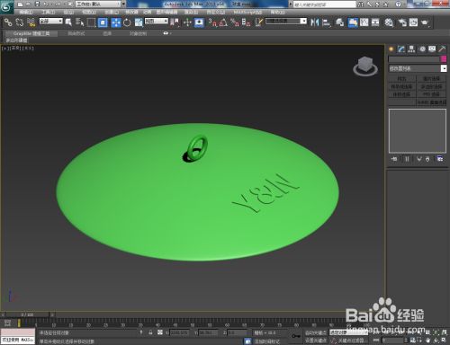Image resolution: width=450 pixels, height=345 pixels.
Task: Open the Layer Manager
Action: coord(339,22)
